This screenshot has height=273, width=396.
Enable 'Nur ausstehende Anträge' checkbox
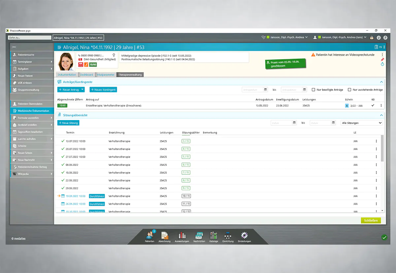pos(349,90)
